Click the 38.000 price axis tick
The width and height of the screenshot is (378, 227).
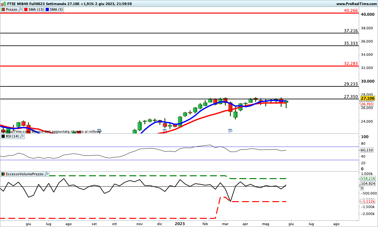coord(367,28)
